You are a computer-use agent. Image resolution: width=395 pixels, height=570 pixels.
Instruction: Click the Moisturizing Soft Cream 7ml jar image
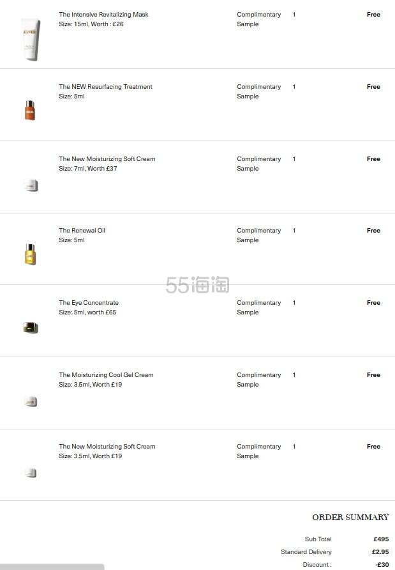pyautogui.click(x=31, y=185)
